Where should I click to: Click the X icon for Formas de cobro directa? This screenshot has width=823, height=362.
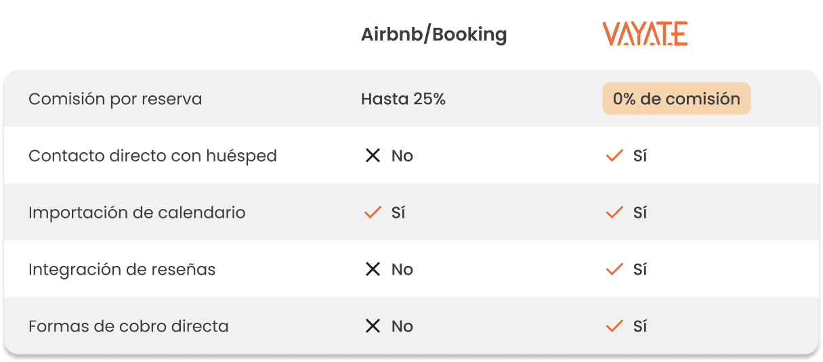(373, 326)
